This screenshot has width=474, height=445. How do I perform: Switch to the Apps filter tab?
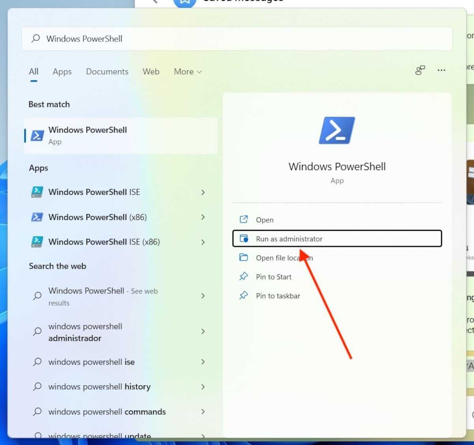pyautogui.click(x=62, y=72)
